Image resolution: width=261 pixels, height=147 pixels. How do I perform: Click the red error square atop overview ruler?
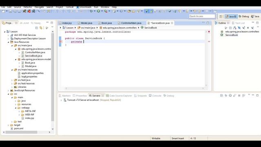coord(209,32)
